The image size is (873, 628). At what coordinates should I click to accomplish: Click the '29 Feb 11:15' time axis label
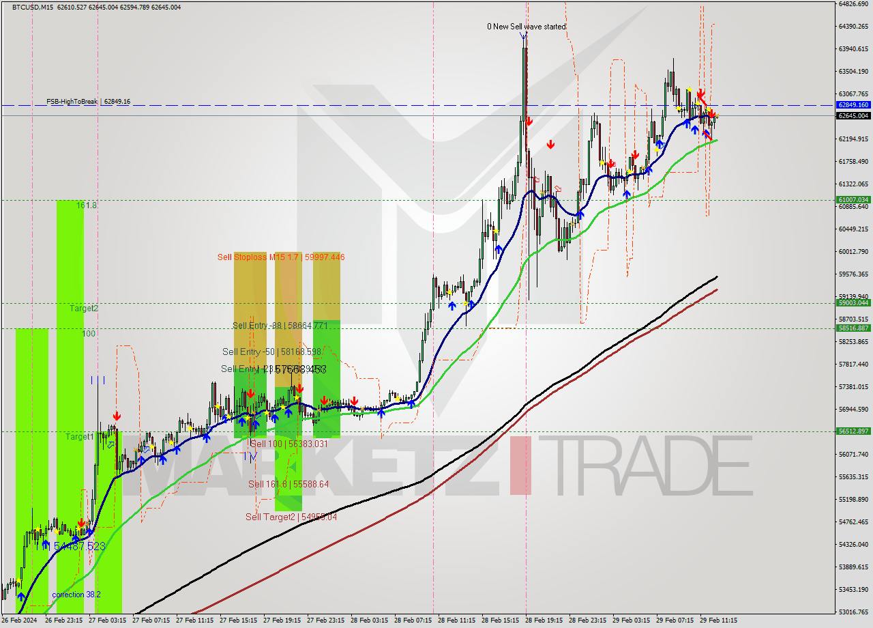coord(718,620)
